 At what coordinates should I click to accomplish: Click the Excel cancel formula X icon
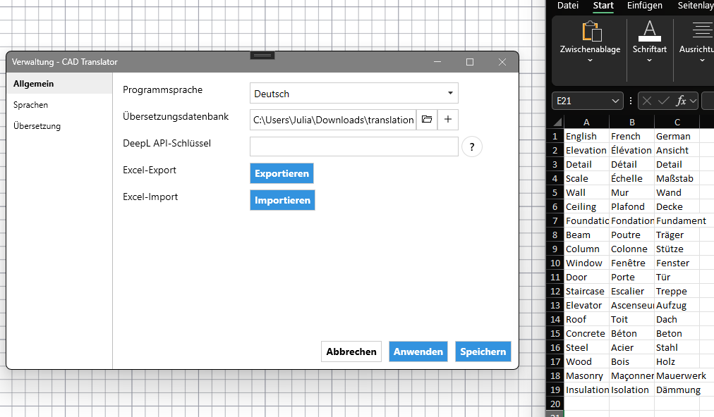647,101
